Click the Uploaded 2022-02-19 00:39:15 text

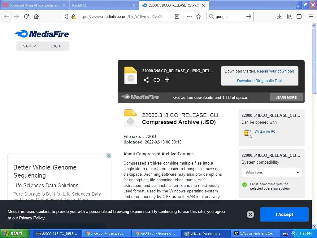(x=152, y=142)
